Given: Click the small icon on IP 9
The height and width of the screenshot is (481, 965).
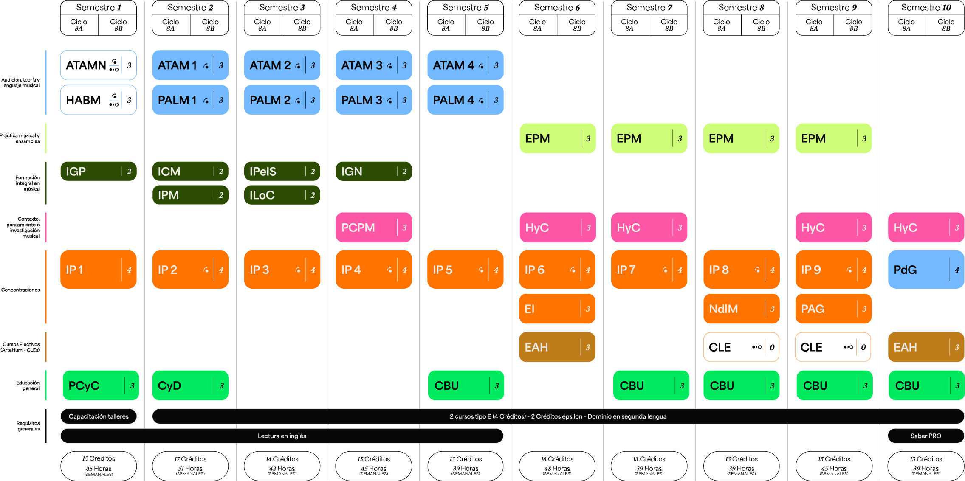Looking at the screenshot, I should click(849, 270).
